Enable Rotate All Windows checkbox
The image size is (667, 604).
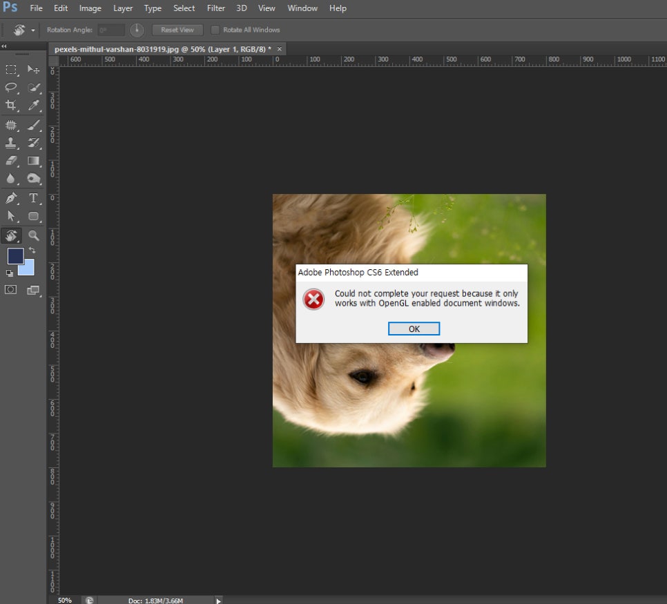coord(215,30)
